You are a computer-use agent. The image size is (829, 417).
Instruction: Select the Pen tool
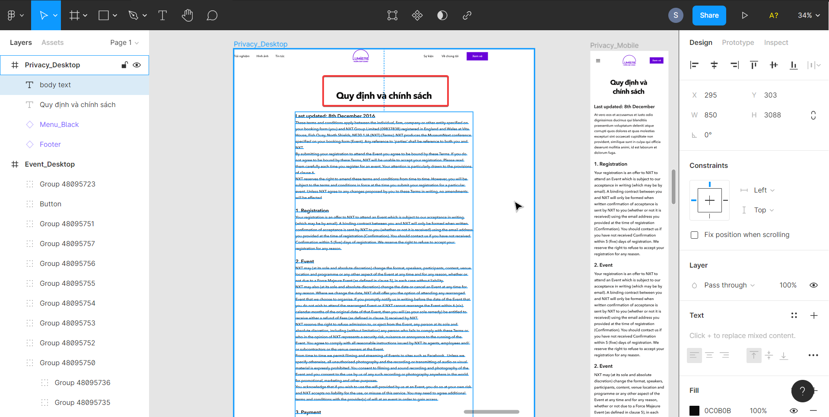(133, 16)
